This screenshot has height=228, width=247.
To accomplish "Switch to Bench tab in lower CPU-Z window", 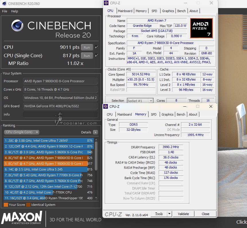I will [181, 114].
